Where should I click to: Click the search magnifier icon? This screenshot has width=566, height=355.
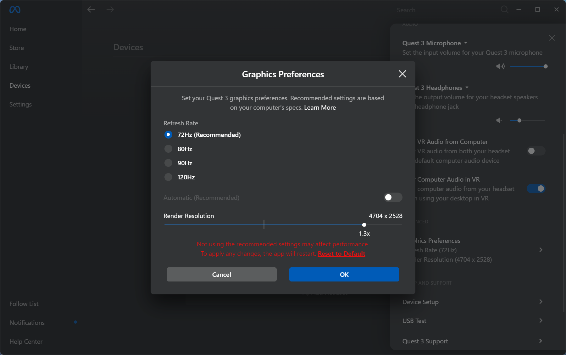(504, 9)
